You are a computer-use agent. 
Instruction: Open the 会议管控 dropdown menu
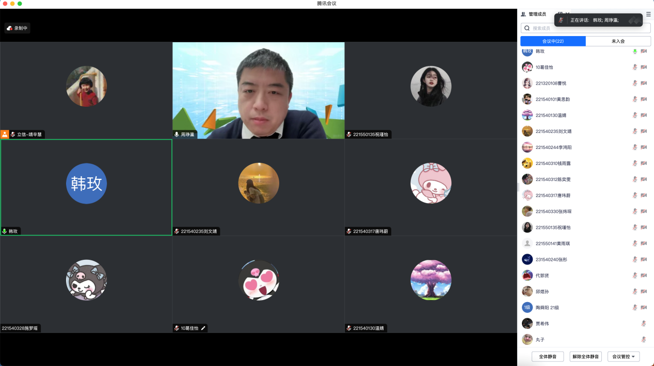pyautogui.click(x=624, y=357)
